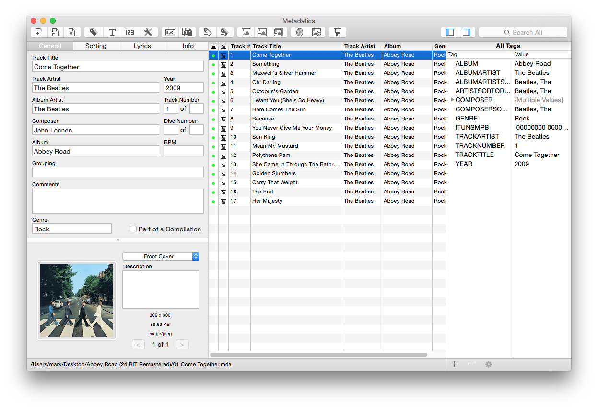
Task: Select the 123 number formatting tool
Action: coord(129,32)
